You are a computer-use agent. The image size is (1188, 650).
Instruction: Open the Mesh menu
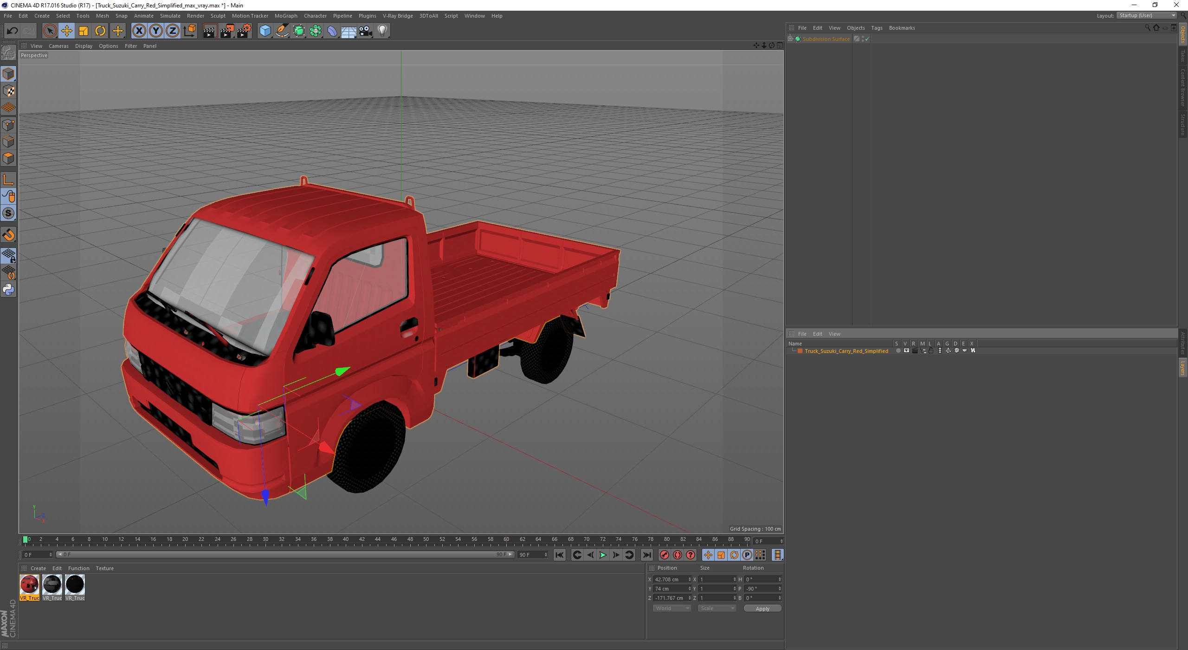pyautogui.click(x=102, y=16)
